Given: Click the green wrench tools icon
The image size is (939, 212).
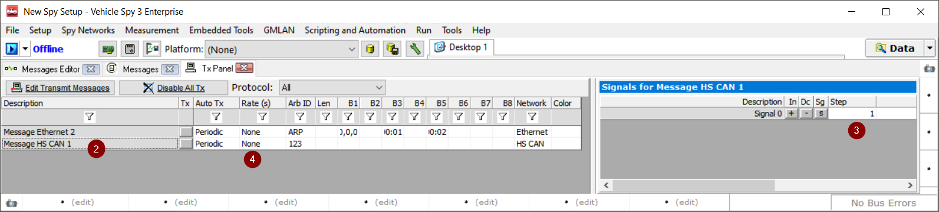Looking at the screenshot, I should (415, 49).
